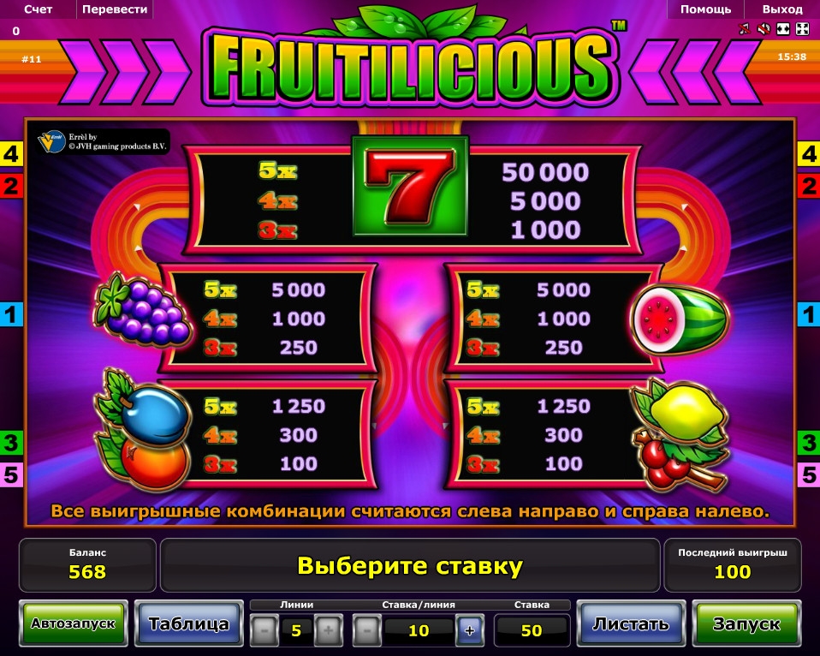Screen dimensions: 820x656
Task: Click the Листать button to flip pages
Action: 631,623
